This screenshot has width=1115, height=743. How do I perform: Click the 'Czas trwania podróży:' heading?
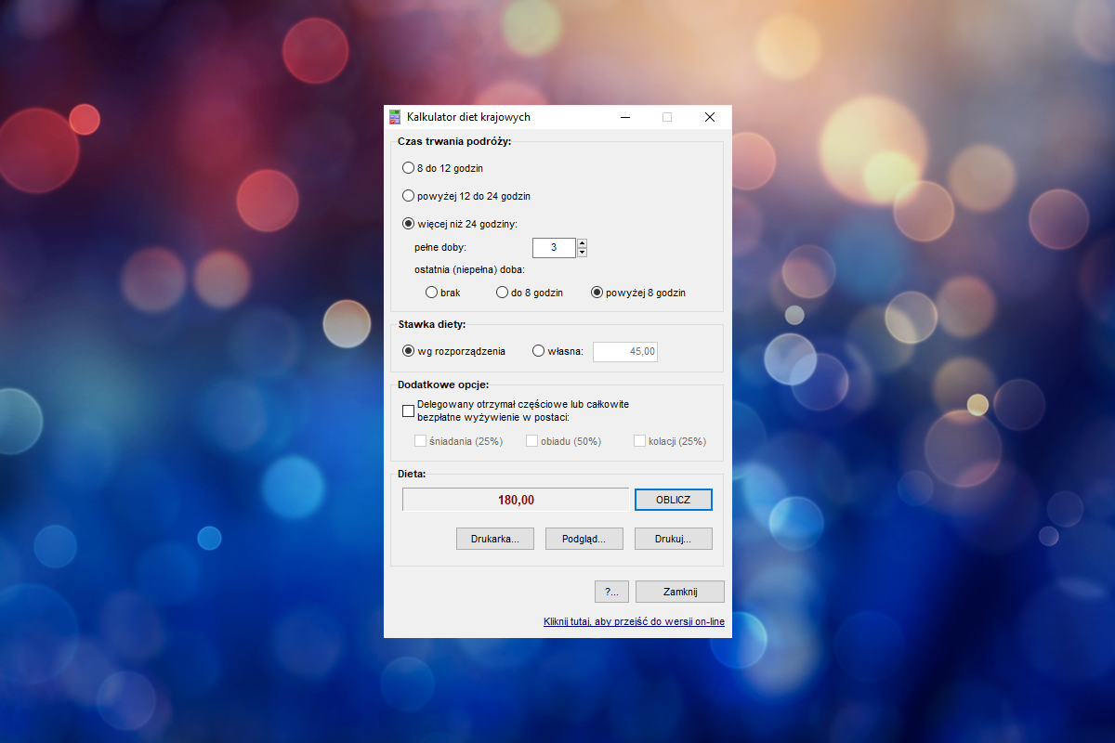(454, 141)
